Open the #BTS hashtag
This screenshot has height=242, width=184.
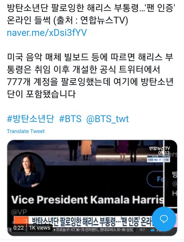coord(70,119)
